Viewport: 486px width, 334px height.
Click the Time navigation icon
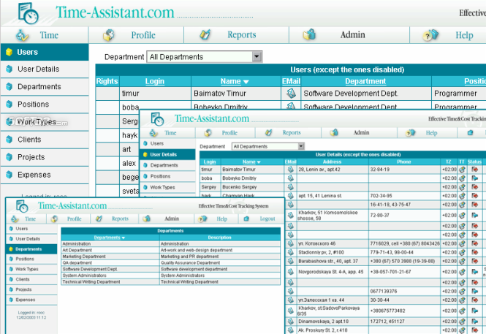22,35
